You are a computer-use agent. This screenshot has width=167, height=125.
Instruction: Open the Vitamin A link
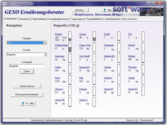[x=108, y=78]
